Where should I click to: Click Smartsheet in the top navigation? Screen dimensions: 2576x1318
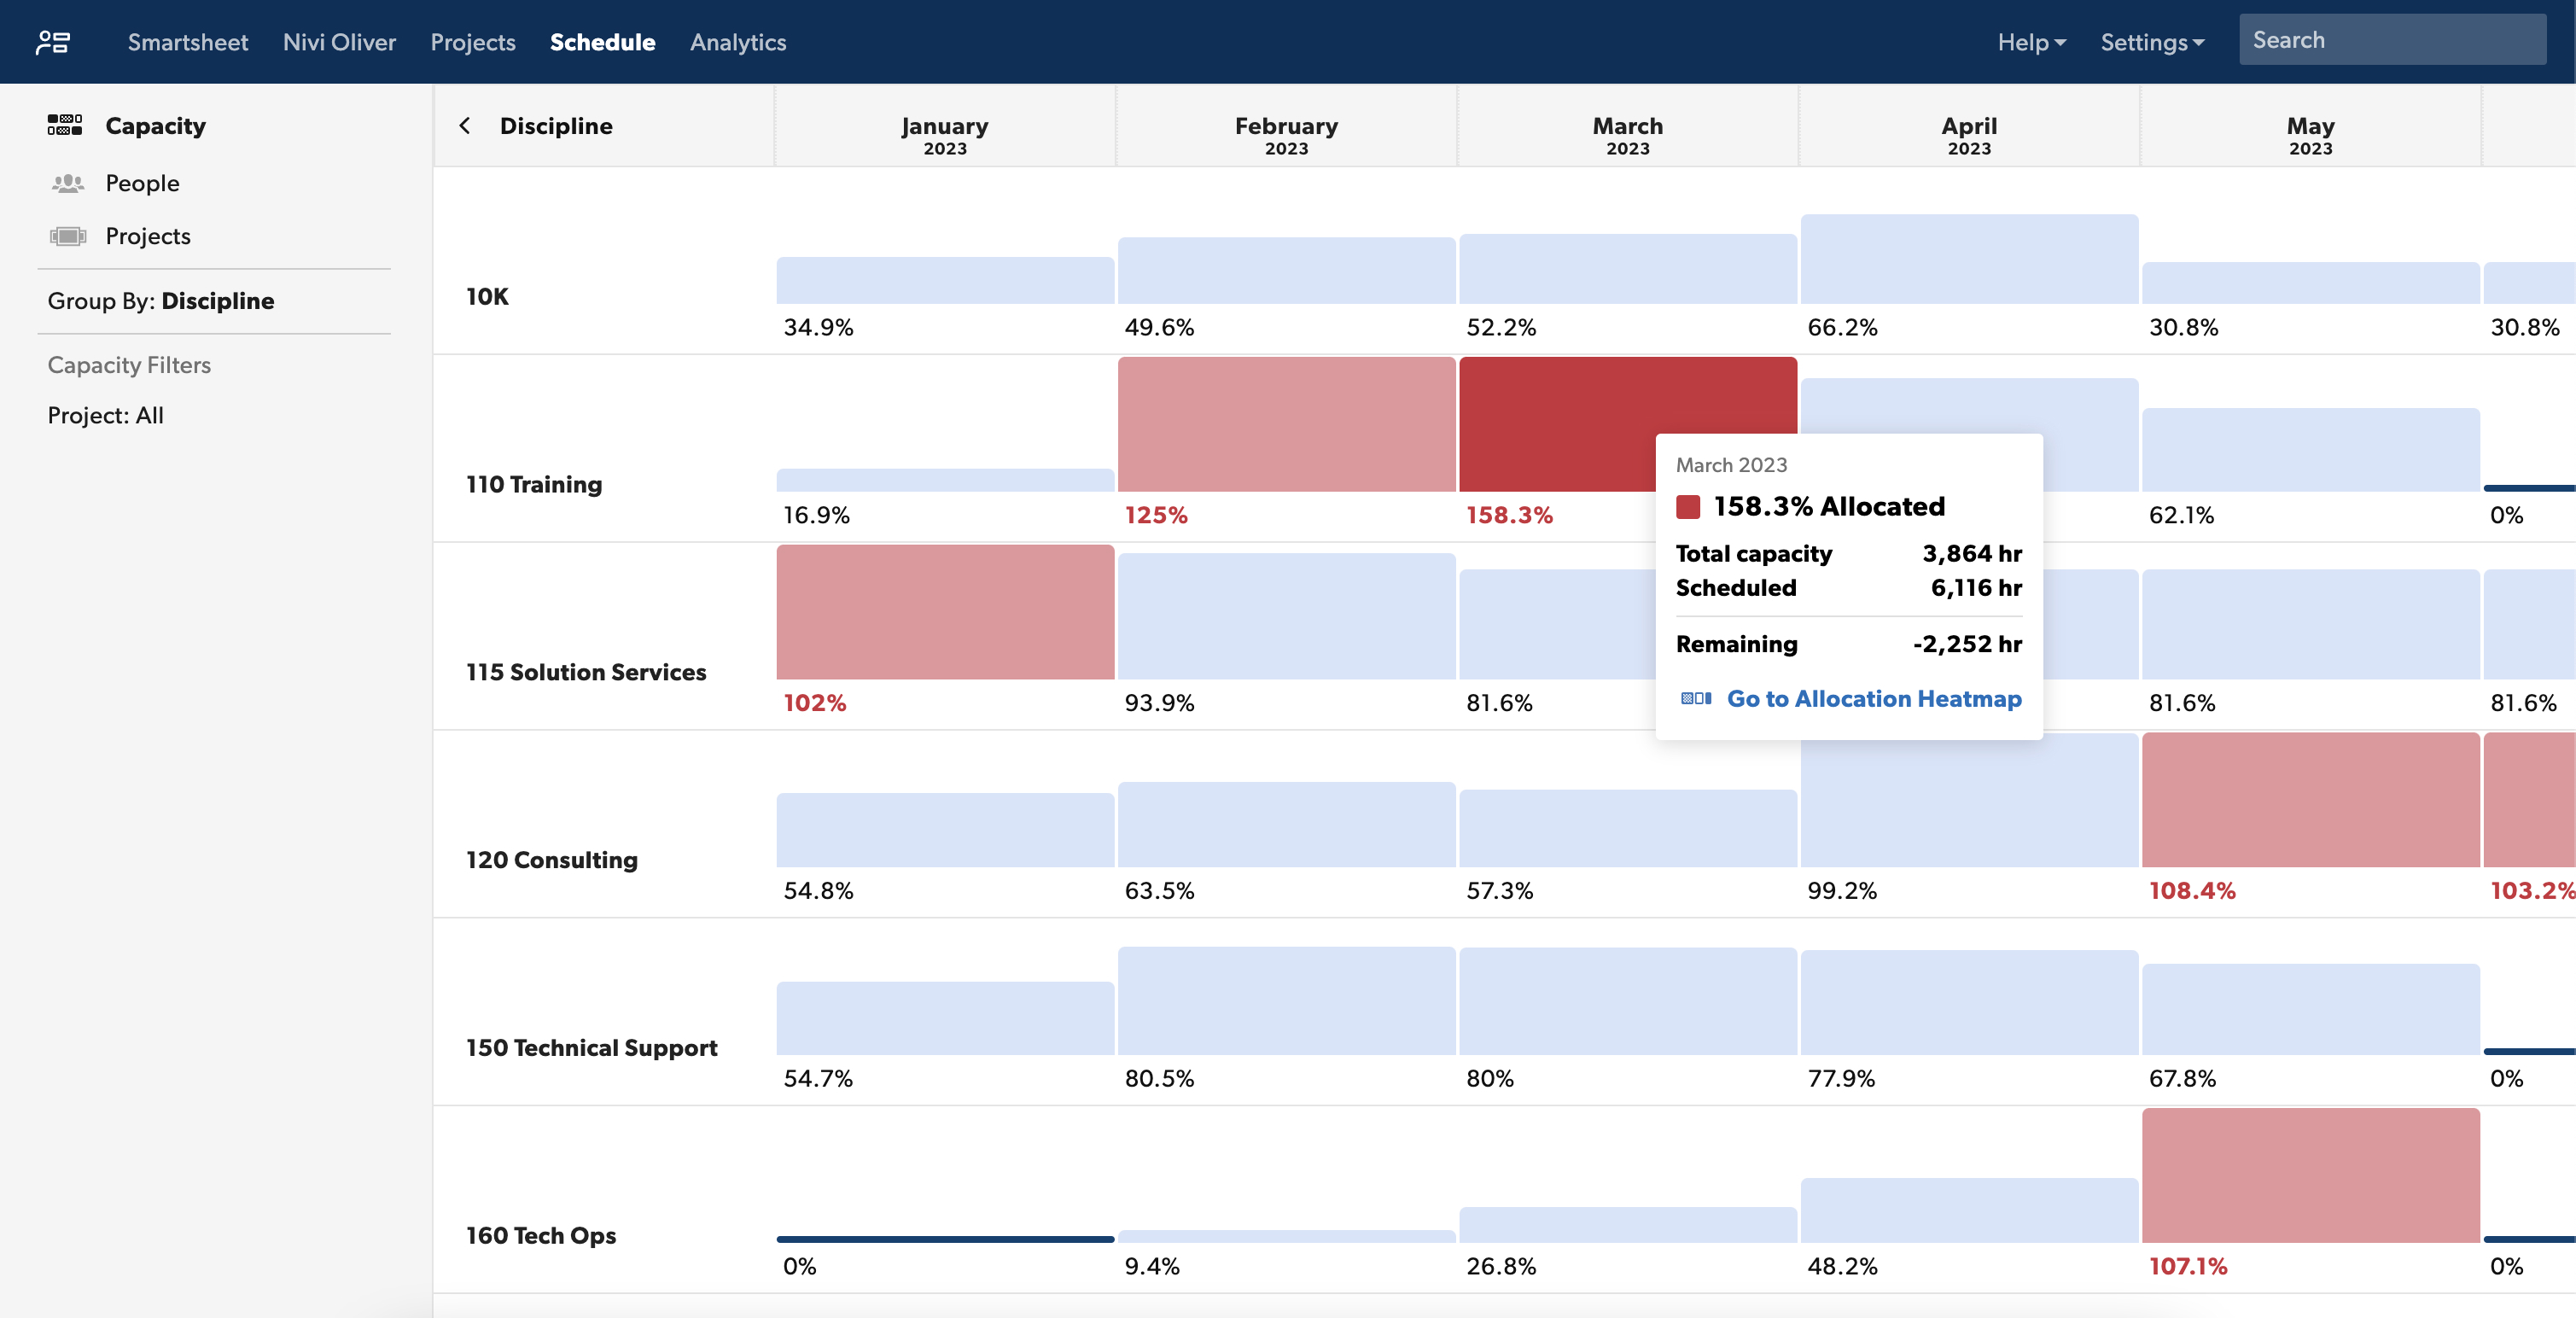pos(187,42)
